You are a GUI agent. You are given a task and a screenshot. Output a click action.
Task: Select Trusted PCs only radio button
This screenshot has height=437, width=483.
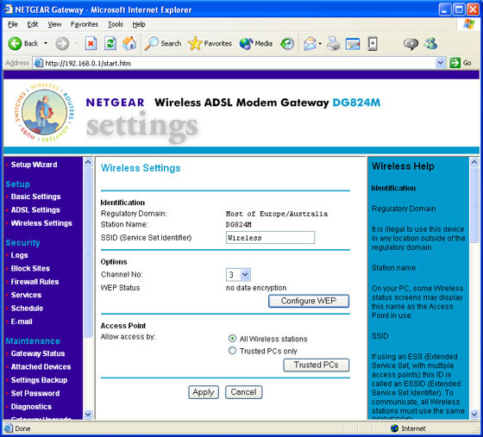[x=232, y=351]
